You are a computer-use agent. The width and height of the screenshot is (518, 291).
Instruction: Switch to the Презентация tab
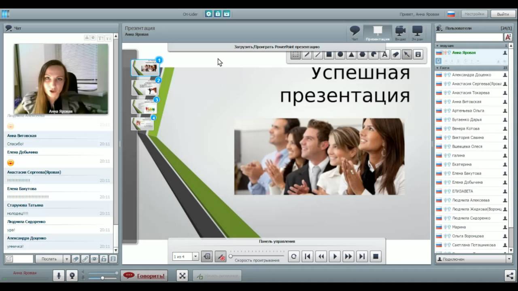(x=378, y=33)
